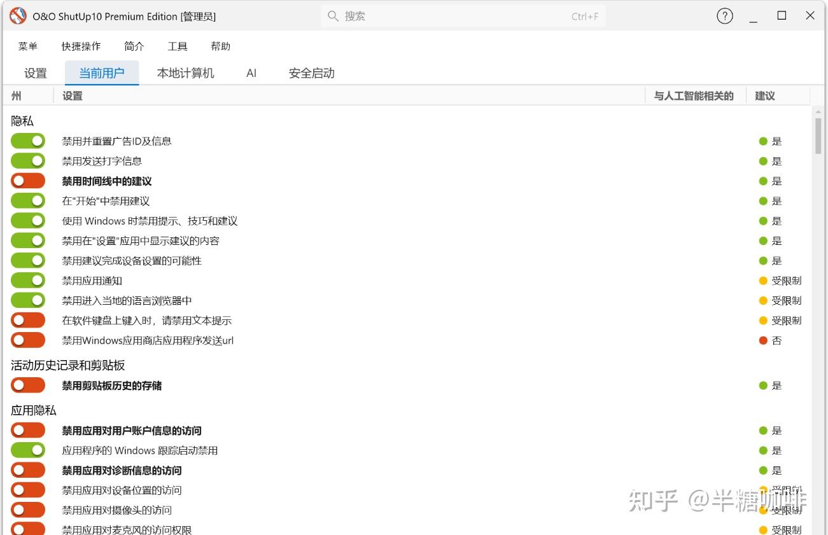Toggle off 禁用并重置广告ID及信息
Image resolution: width=828 pixels, height=535 pixels.
tap(28, 141)
